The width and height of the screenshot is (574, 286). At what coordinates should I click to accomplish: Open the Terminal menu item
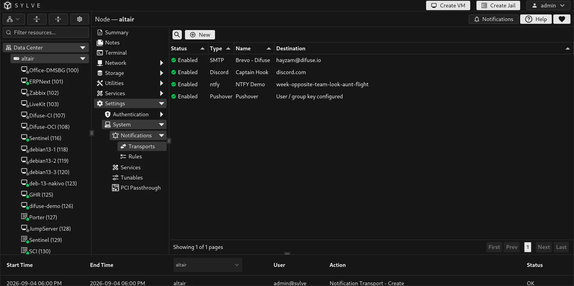click(x=116, y=53)
